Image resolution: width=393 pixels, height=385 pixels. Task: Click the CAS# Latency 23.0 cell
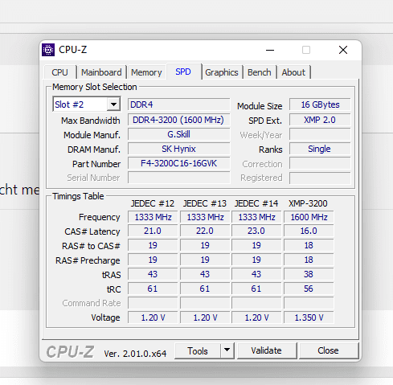point(256,231)
